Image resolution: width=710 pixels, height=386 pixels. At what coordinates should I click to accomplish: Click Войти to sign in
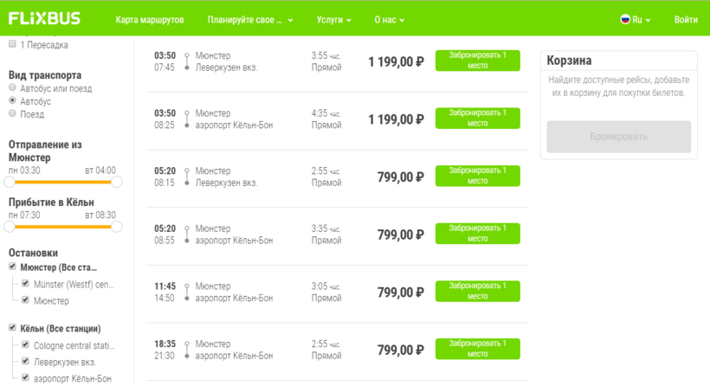[x=685, y=19]
